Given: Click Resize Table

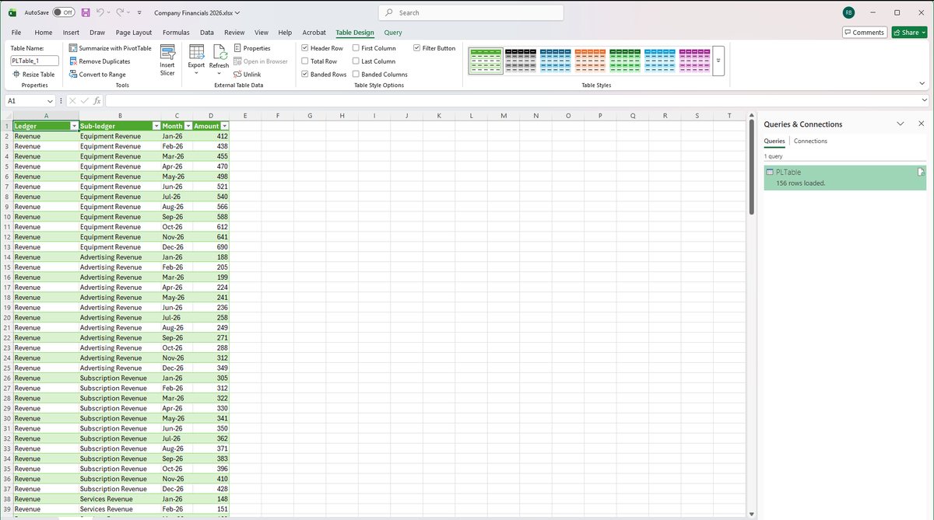Looking at the screenshot, I should 33,75.
